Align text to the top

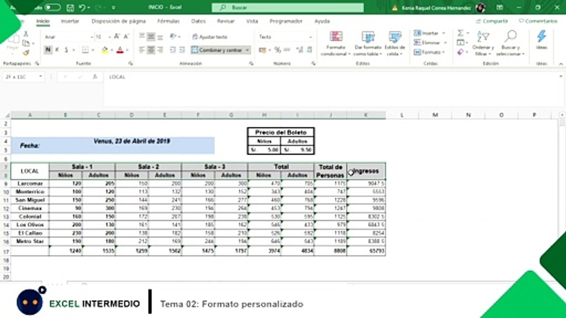click(142, 37)
